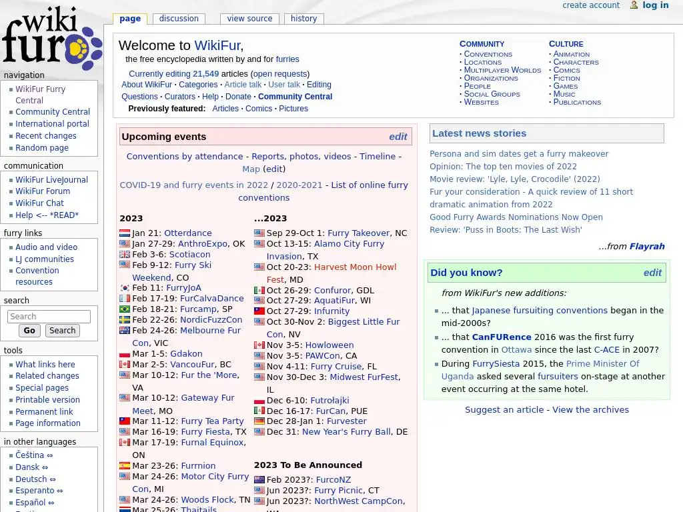The image size is (683, 512).
Task: Open the Flayrah link
Action: tap(647, 247)
